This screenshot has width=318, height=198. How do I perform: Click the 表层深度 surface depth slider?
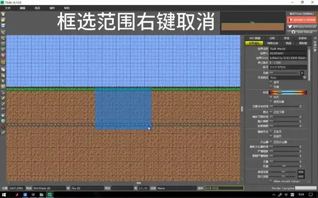click(283, 172)
